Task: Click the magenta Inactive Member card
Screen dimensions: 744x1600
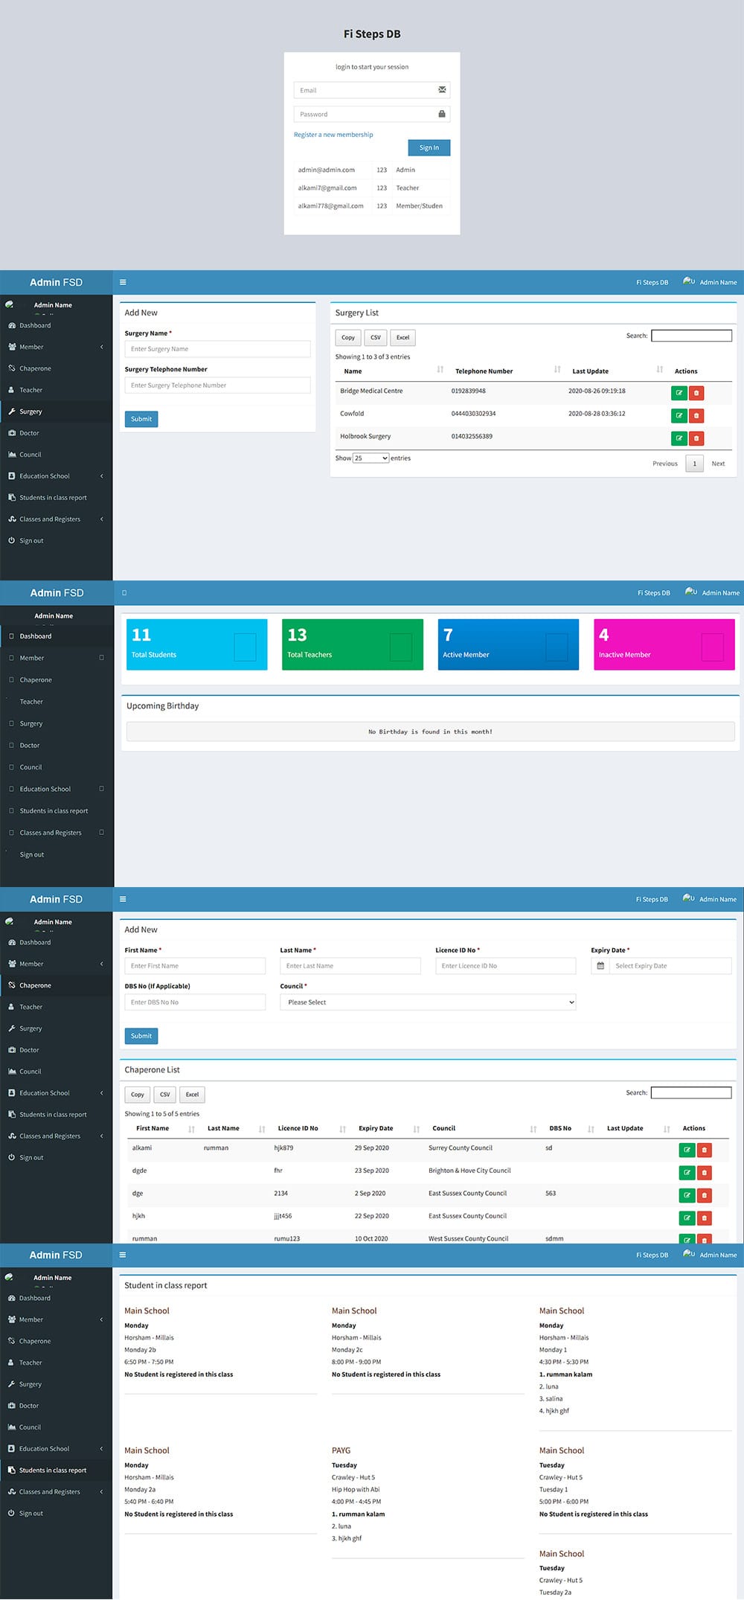Action: [664, 644]
